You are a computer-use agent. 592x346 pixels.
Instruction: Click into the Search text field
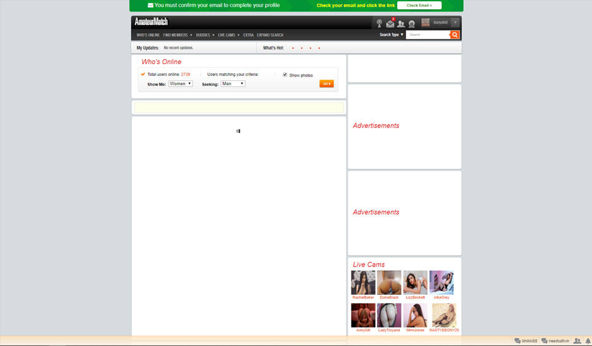(x=427, y=35)
